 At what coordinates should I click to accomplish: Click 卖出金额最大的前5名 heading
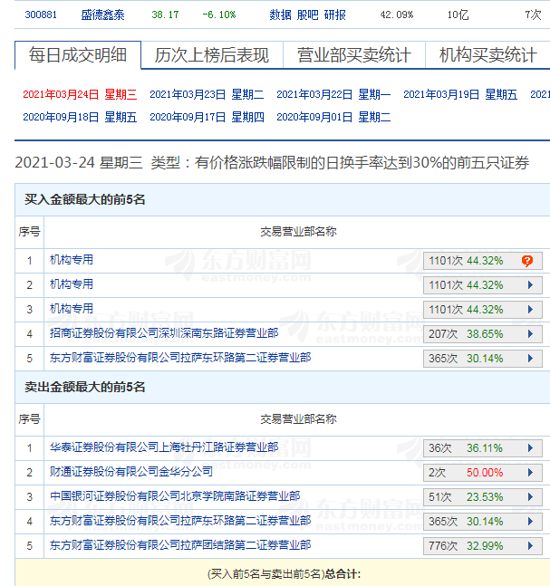click(x=85, y=387)
